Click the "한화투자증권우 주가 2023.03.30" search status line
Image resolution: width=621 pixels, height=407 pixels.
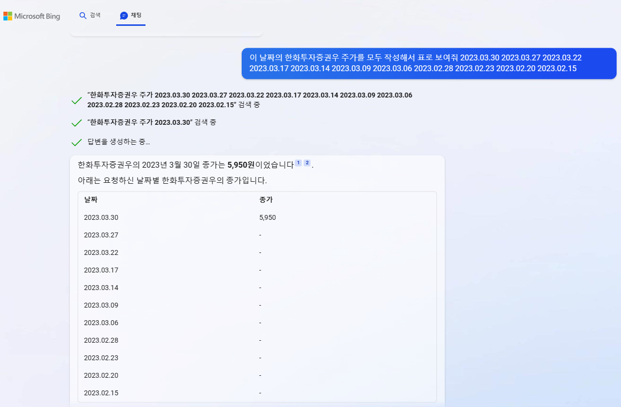pos(152,122)
